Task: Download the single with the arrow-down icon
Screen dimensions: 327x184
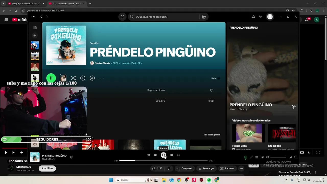Action: 92,78
